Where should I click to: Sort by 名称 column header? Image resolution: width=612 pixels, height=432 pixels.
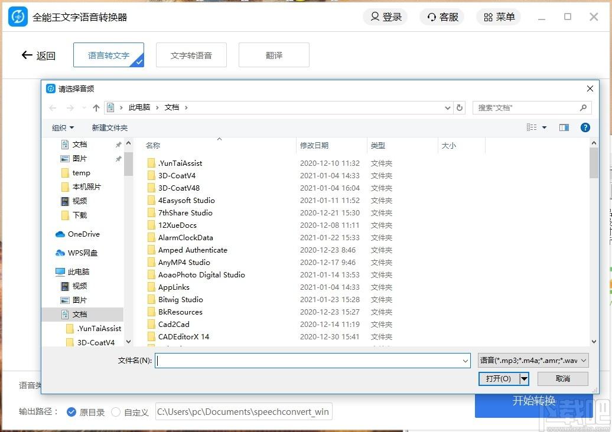152,145
